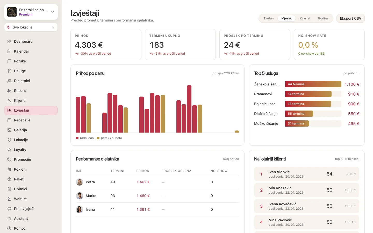
Task: Open Galerija via the image icon
Action: 9,130
